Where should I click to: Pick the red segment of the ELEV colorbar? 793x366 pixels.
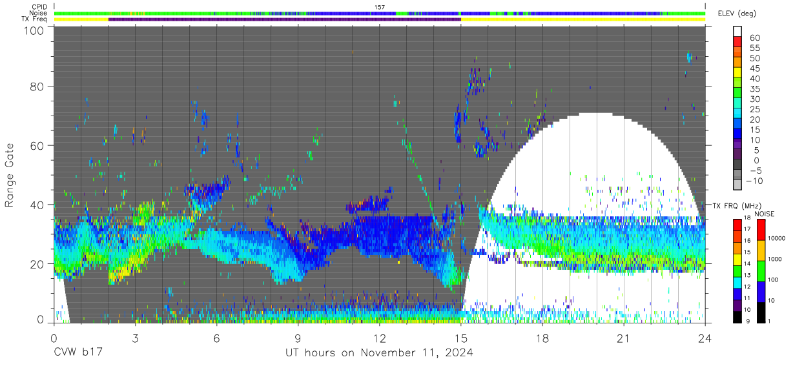pos(738,41)
